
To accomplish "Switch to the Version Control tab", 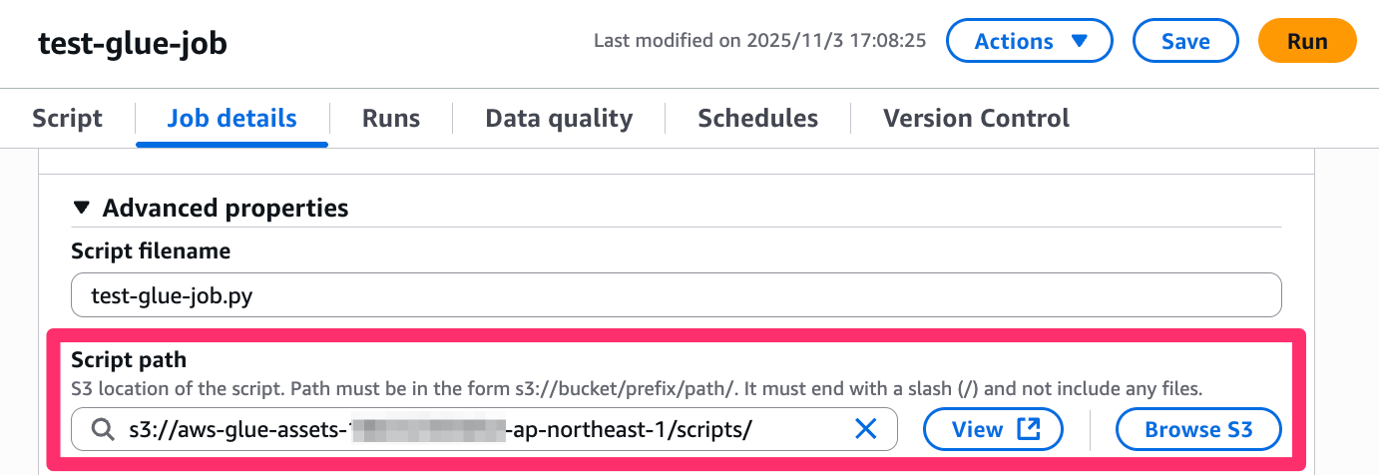I will pos(976,119).
